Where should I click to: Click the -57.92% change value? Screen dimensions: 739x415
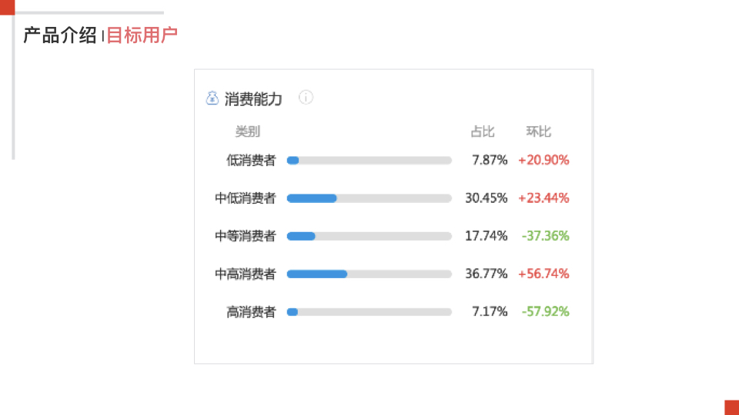click(545, 311)
